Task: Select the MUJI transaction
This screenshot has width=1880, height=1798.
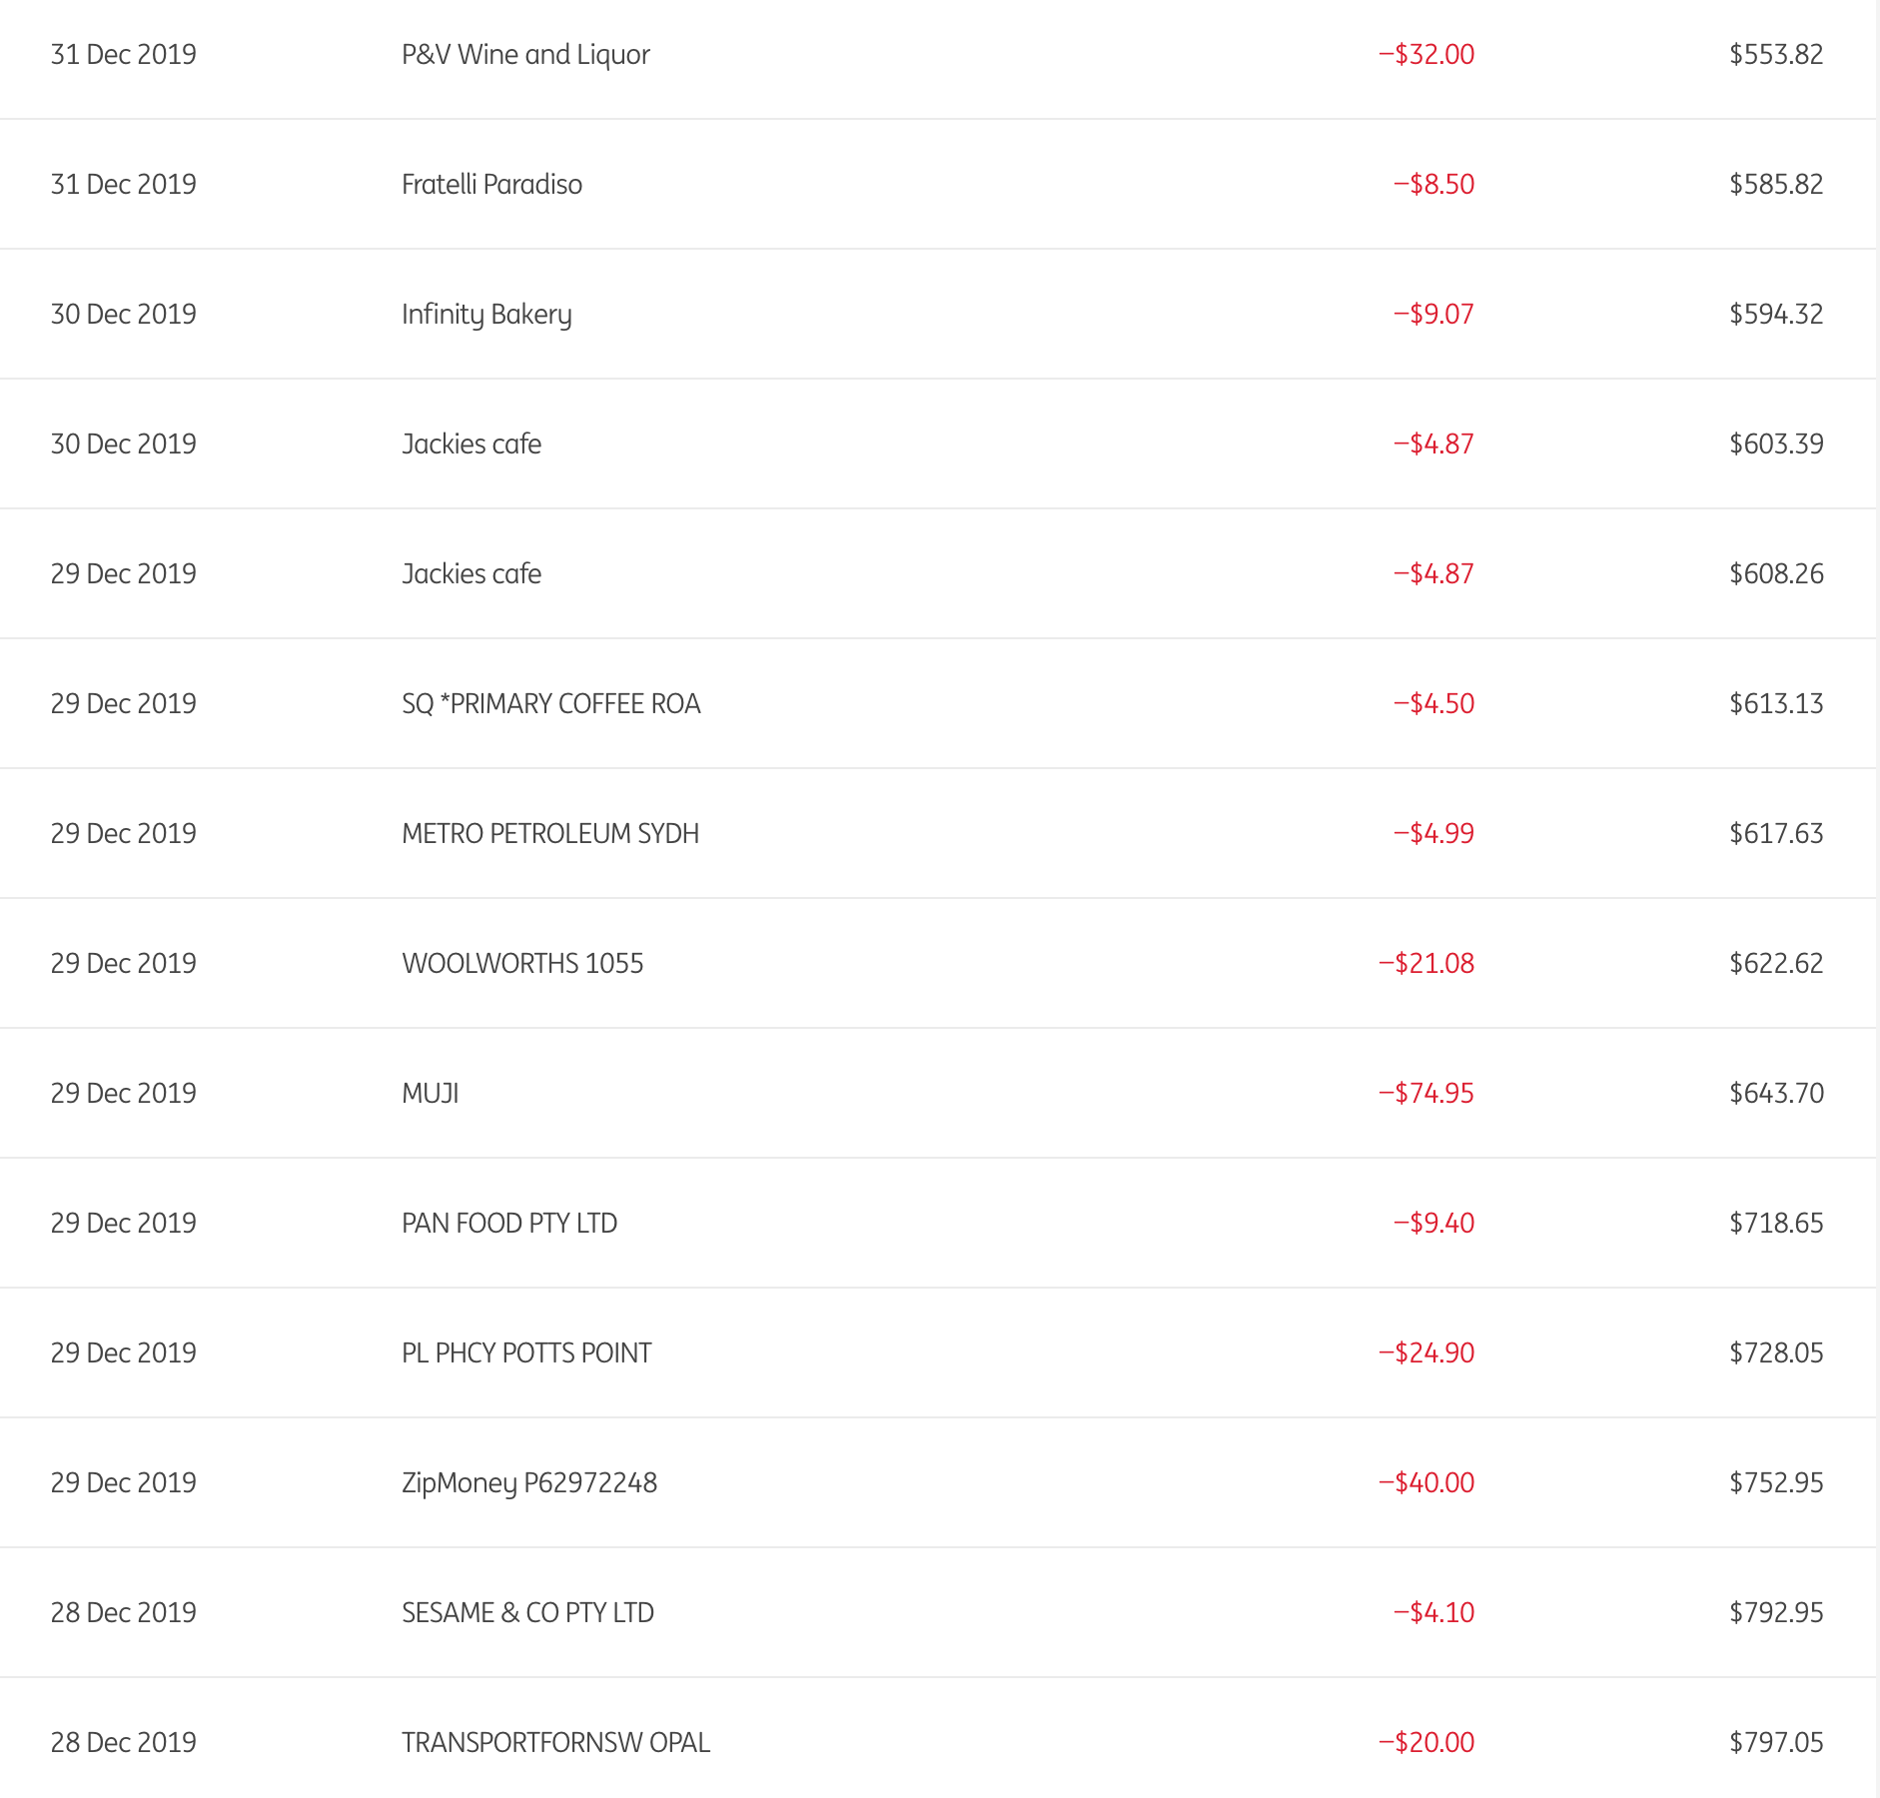Action: tap(430, 1093)
